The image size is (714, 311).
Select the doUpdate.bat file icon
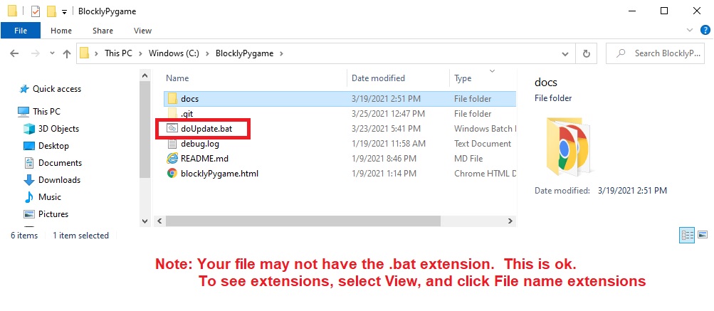pos(172,129)
